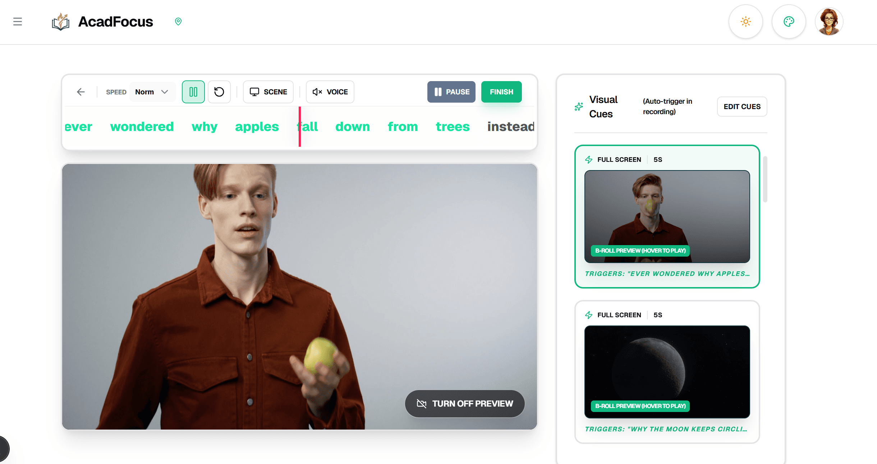Open the Scene selector
This screenshot has width=877, height=464.
[x=268, y=92]
